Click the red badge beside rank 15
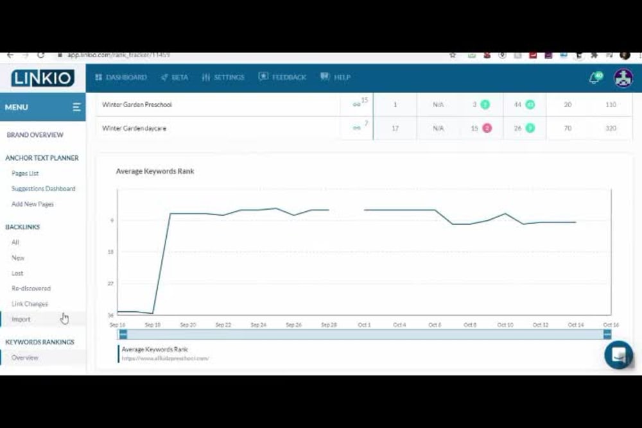The width and height of the screenshot is (642, 428). pyautogui.click(x=487, y=128)
